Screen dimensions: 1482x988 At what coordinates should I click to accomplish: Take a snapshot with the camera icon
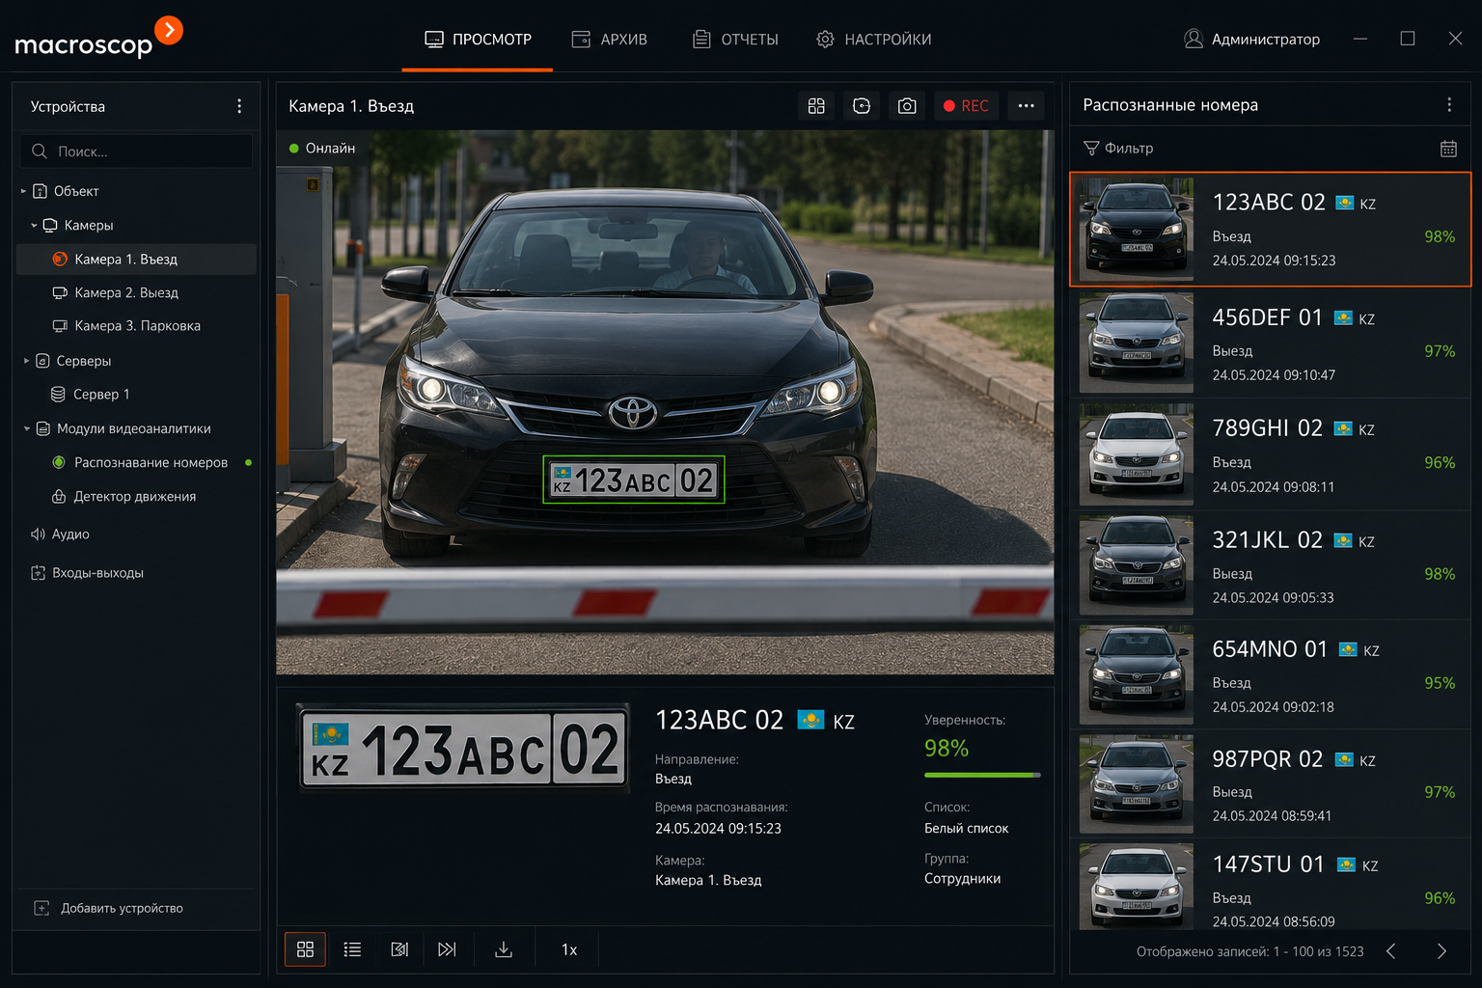pos(907,106)
